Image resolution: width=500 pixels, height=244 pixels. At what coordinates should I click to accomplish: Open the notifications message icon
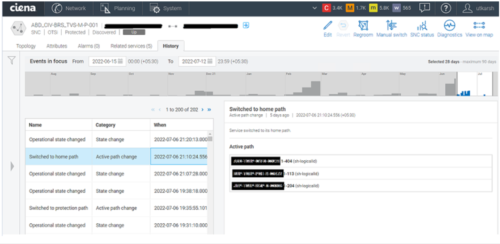[x=425, y=8]
